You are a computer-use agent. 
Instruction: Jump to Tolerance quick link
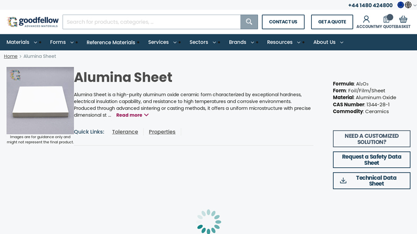coord(125,132)
